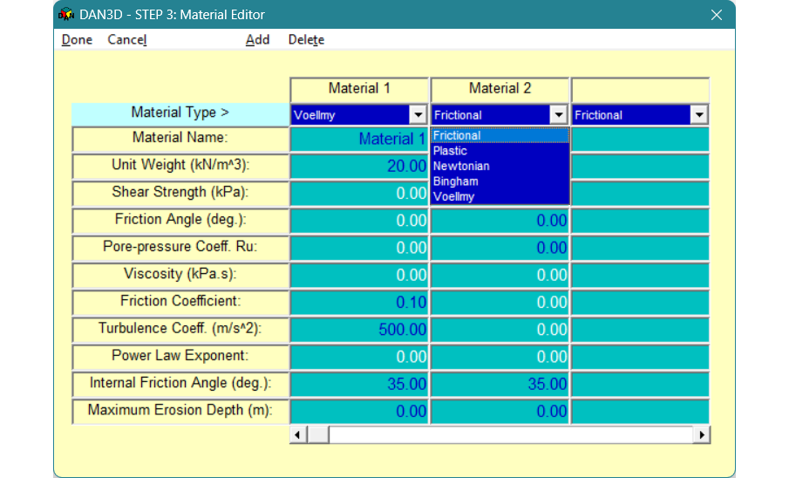Click Add to insert a material
This screenshot has height=478, width=789.
coord(258,40)
